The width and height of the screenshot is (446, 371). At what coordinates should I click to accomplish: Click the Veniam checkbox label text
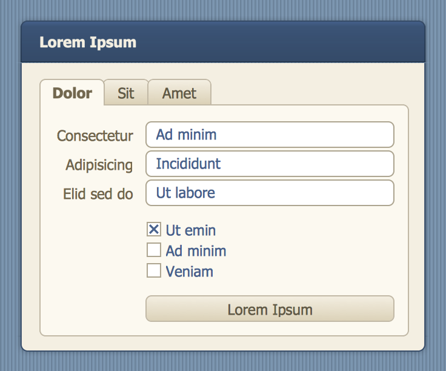[x=190, y=272]
